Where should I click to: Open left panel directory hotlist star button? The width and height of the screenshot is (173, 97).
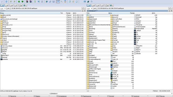click(x=82, y=11)
